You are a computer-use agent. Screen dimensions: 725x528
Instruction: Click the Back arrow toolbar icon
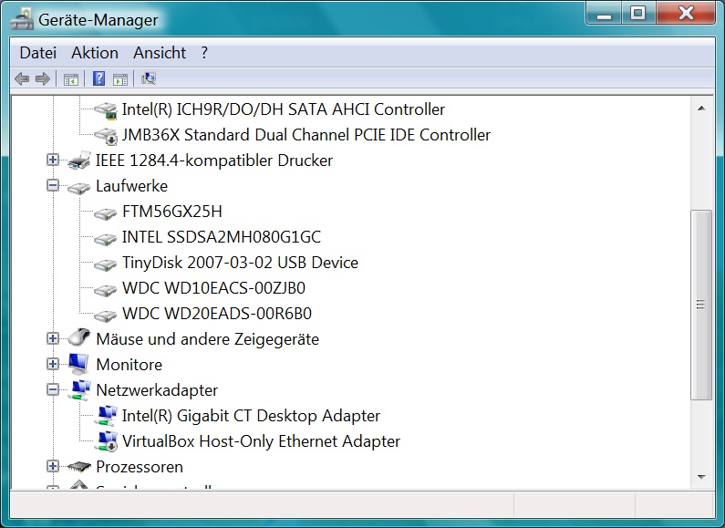click(x=22, y=78)
